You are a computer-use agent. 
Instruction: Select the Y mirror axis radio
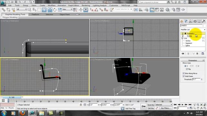click(191, 66)
